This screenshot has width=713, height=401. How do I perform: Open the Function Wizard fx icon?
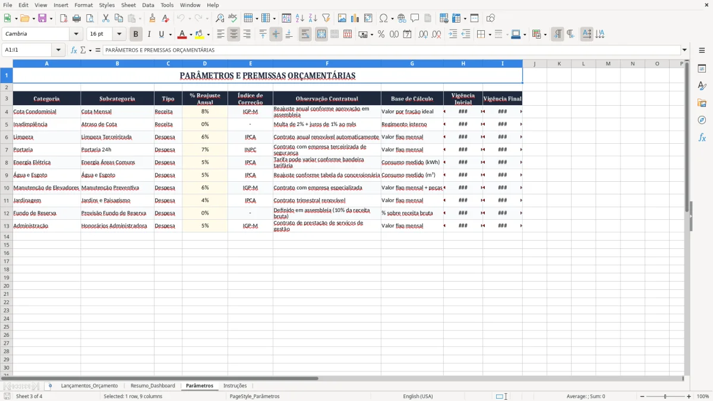74,50
